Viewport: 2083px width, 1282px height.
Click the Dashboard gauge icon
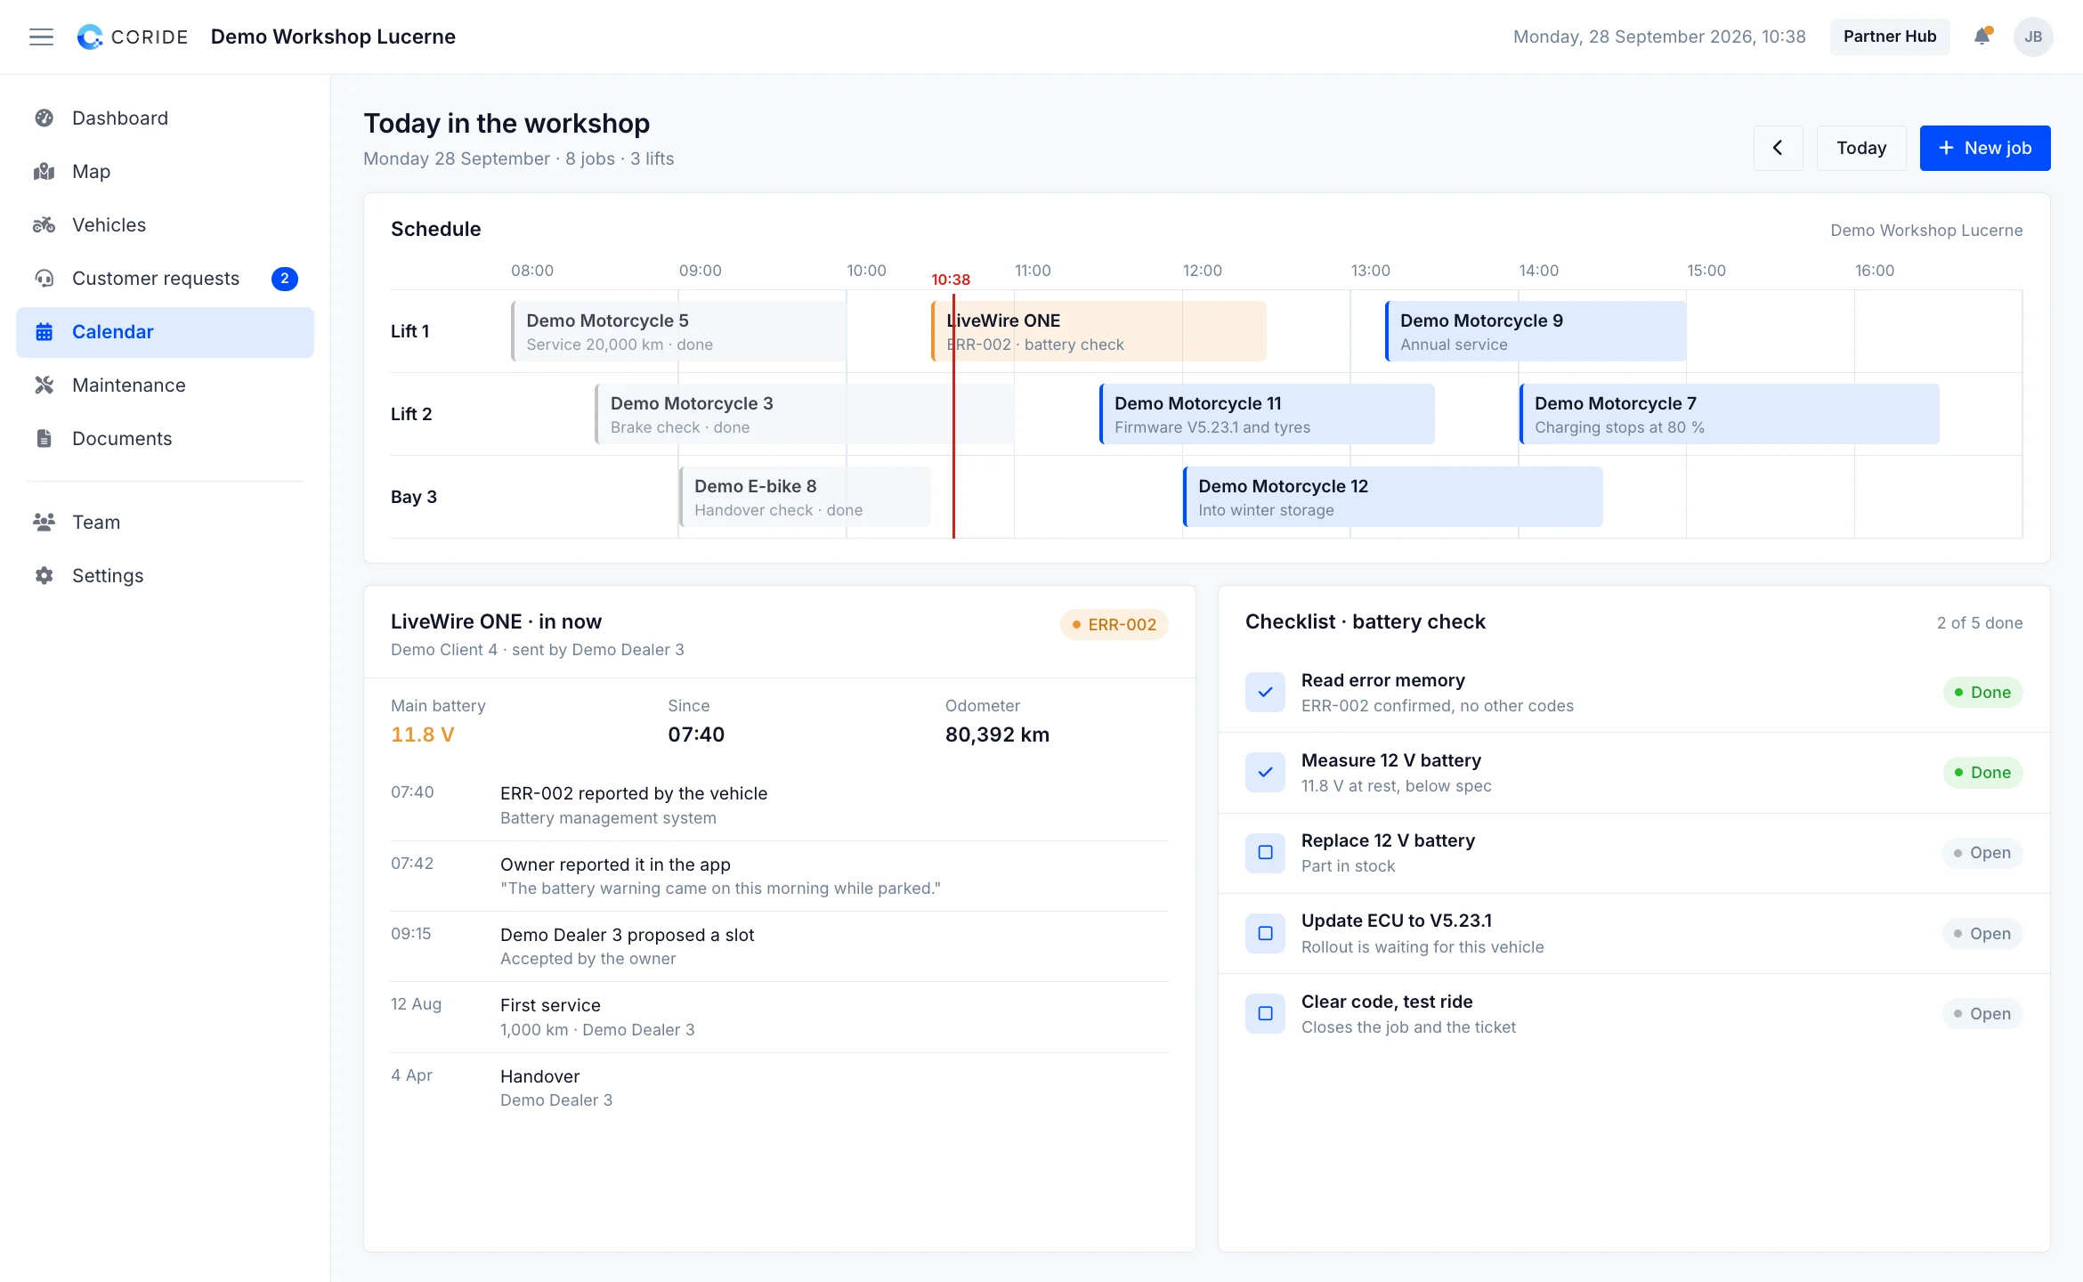(45, 118)
